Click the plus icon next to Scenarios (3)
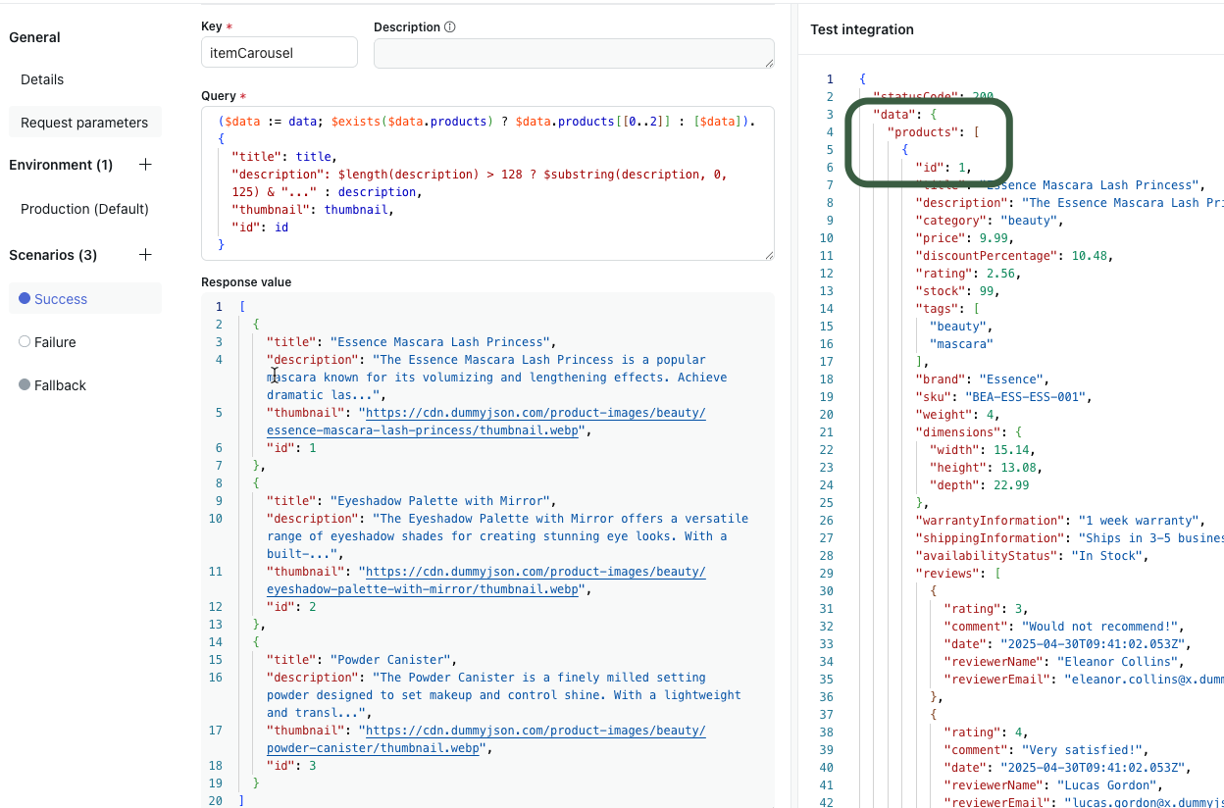This screenshot has height=808, width=1224. click(145, 255)
